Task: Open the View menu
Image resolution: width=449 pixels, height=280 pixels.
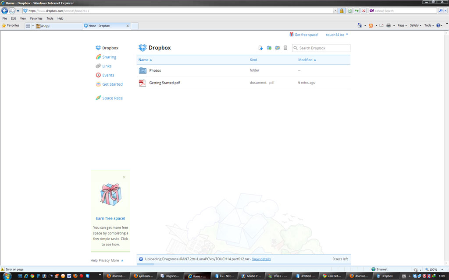Action: click(x=23, y=18)
